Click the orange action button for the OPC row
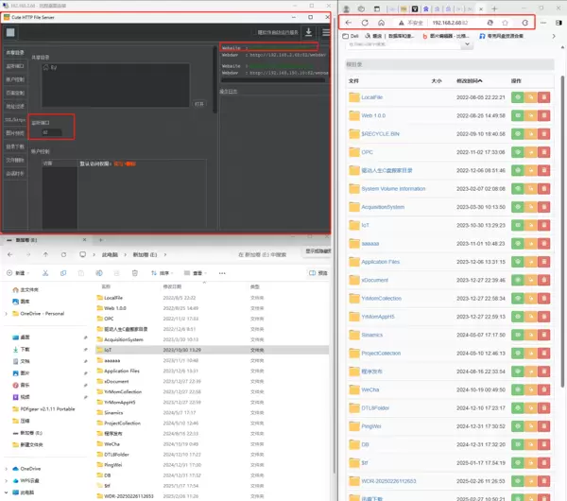Viewport: 567px width, 501px height. click(x=531, y=151)
